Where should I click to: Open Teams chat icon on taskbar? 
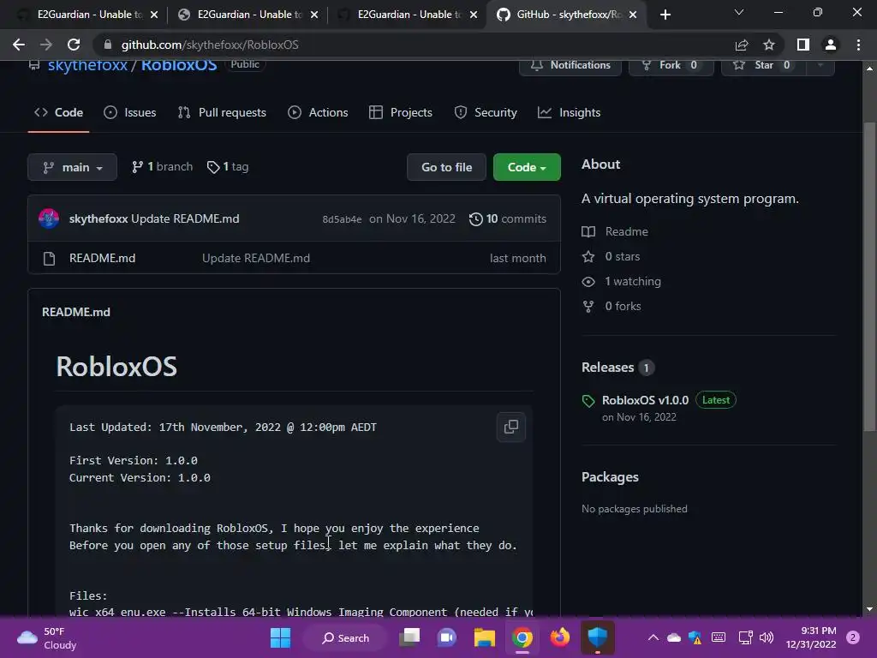click(447, 637)
